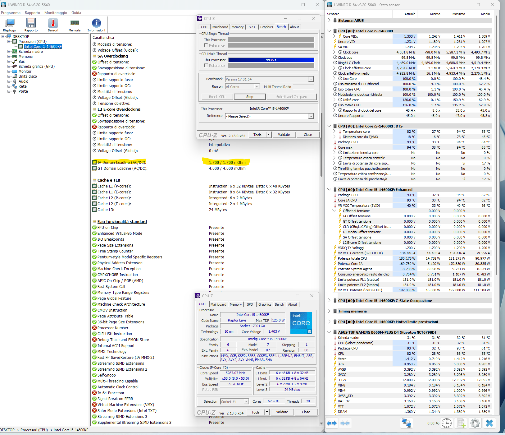Image resolution: width=505 pixels, height=435 pixels.
Task: Open the Run on All Cores dropdown
Action: (257, 87)
